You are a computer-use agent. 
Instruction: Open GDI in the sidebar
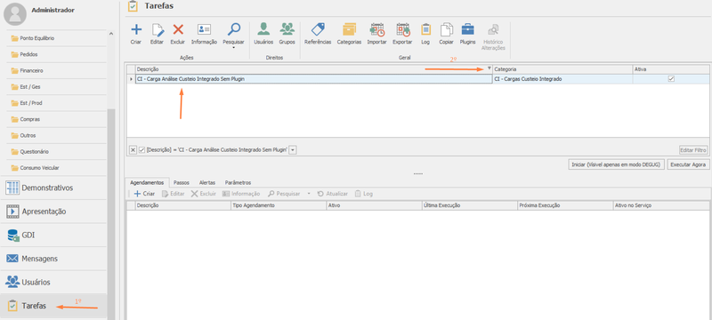[x=53, y=235]
